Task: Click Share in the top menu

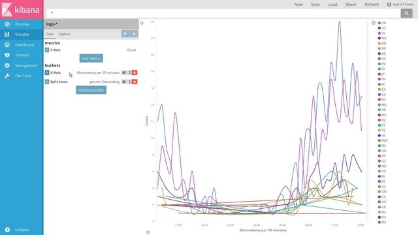Action: (351, 5)
